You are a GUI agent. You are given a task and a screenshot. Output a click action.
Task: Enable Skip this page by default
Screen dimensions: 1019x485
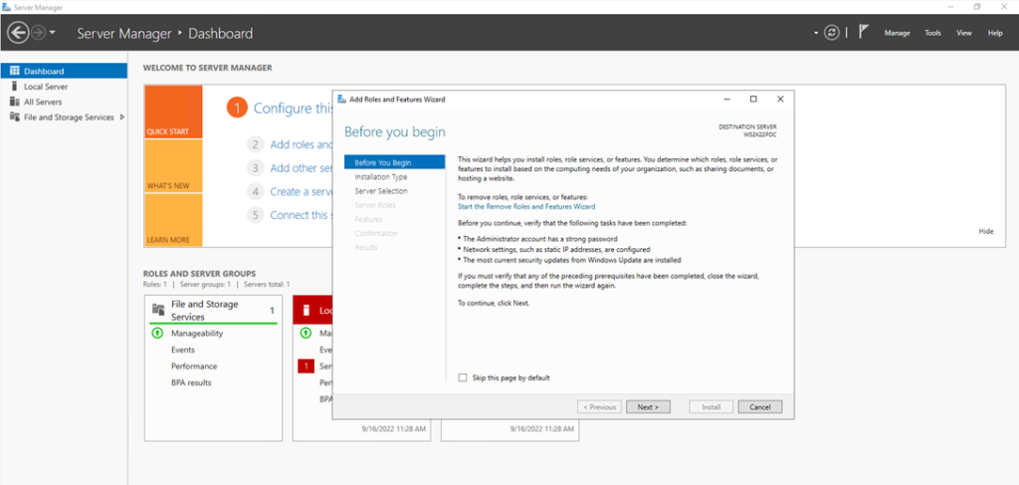pyautogui.click(x=463, y=377)
